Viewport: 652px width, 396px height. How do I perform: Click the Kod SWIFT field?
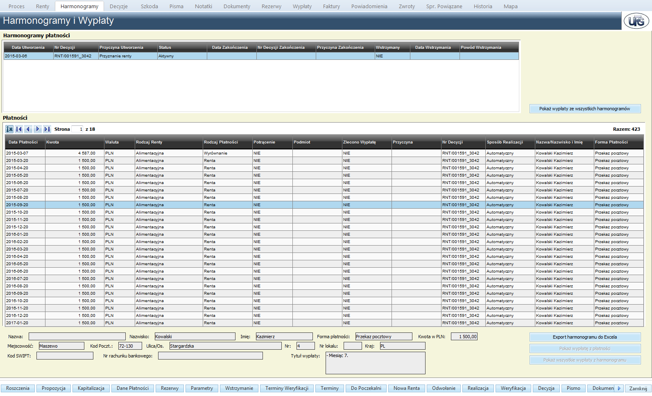pyautogui.click(x=65, y=356)
